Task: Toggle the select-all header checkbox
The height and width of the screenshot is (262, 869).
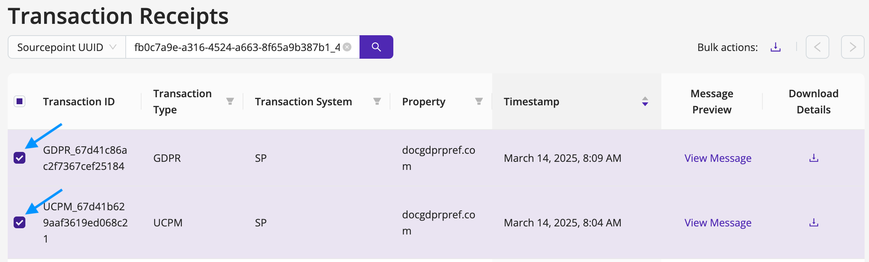Action: [19, 101]
